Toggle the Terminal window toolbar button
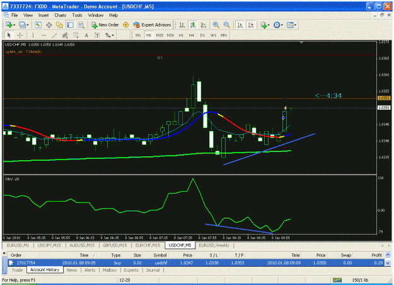The image size is (394, 285). pos(71,25)
